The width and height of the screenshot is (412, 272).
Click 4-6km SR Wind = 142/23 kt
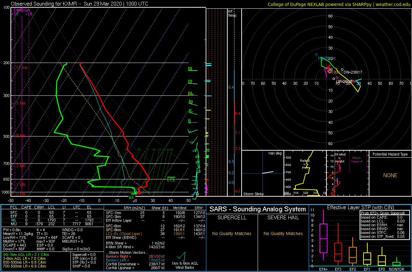(x=135, y=247)
